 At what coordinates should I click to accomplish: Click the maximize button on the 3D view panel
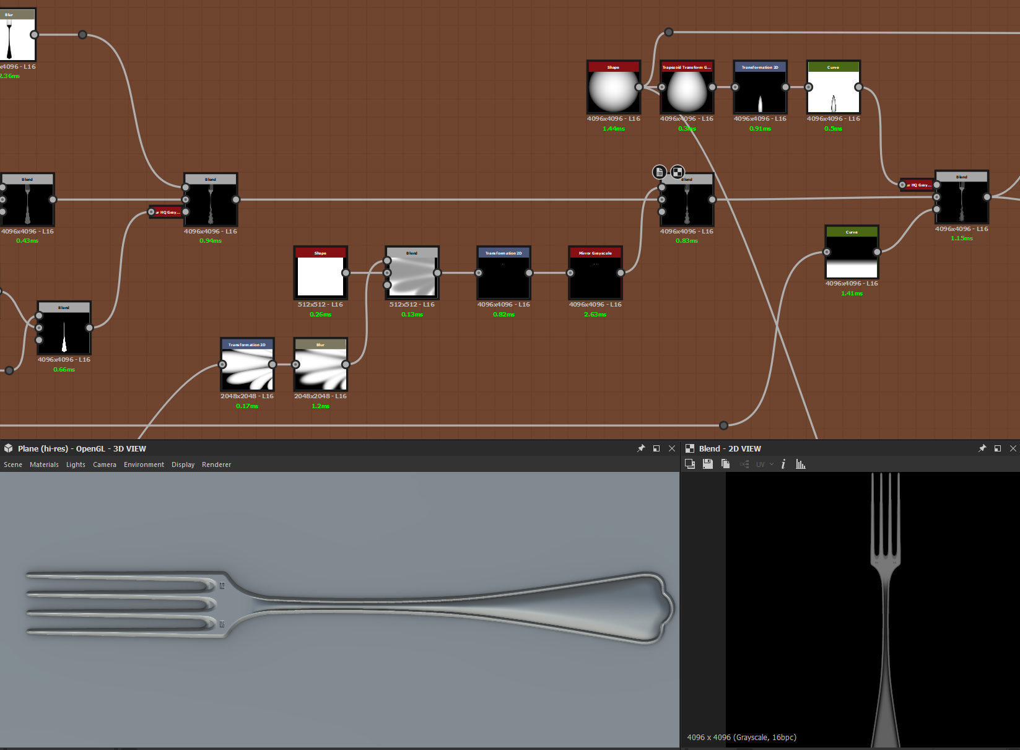(656, 448)
